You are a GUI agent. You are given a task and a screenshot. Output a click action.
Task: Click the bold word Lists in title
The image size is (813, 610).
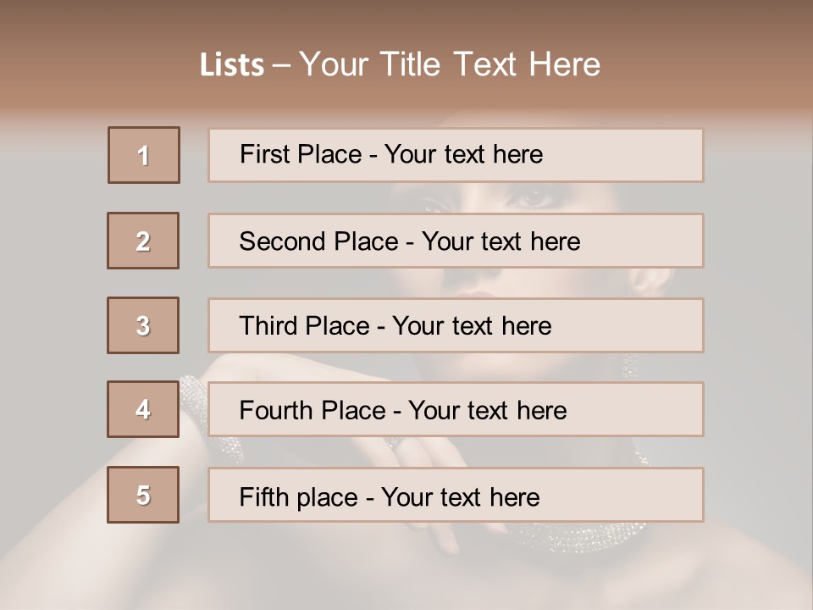(x=232, y=65)
